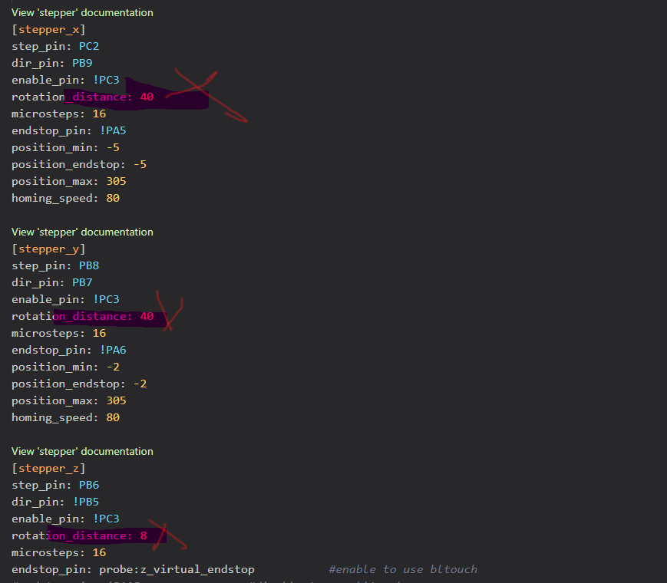Click stepper_y rotation_distance value 40
The width and height of the screenshot is (667, 583).
coord(147,316)
